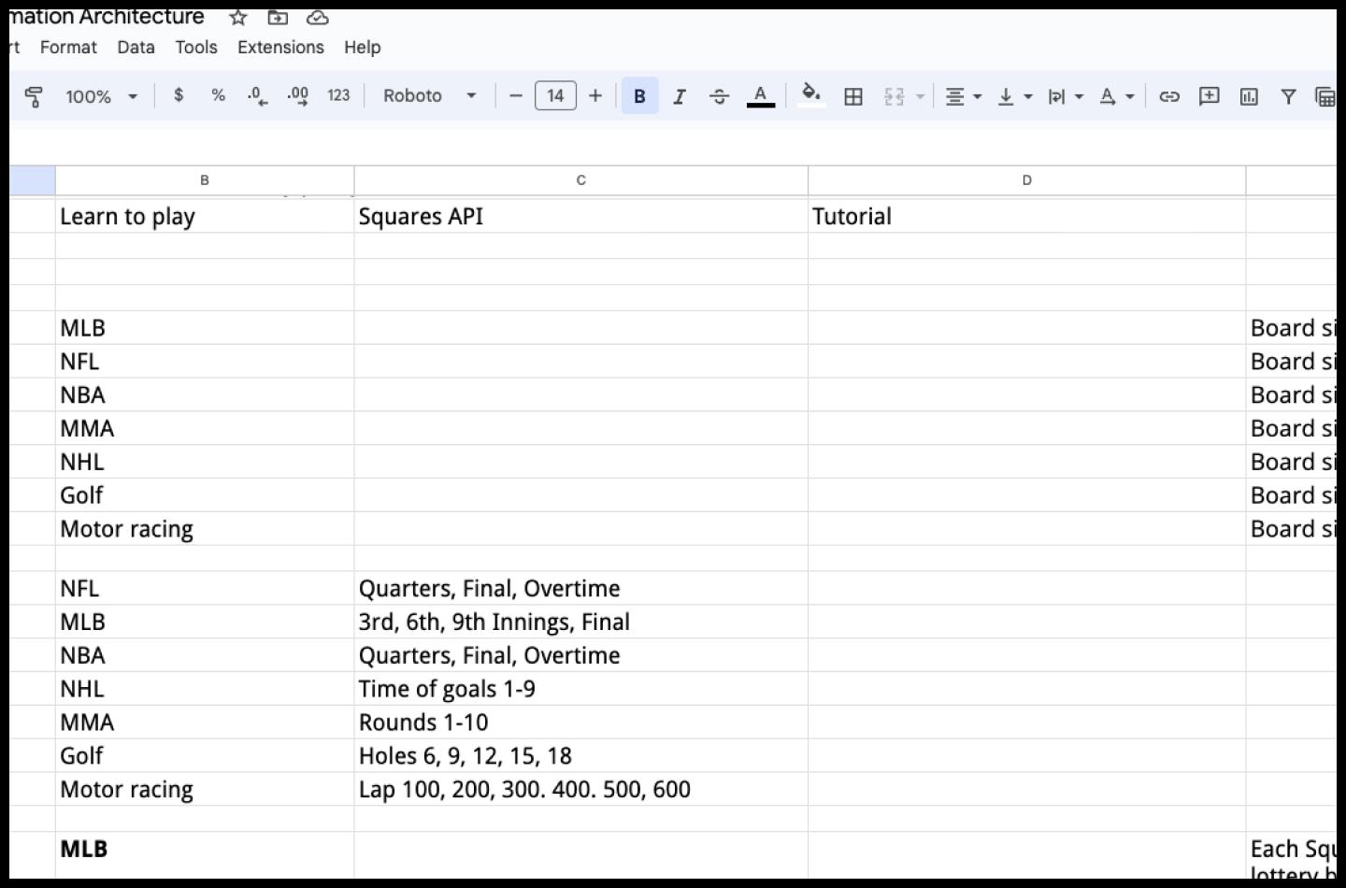The width and height of the screenshot is (1346, 888).
Task: Open the text color picker
Action: (761, 96)
